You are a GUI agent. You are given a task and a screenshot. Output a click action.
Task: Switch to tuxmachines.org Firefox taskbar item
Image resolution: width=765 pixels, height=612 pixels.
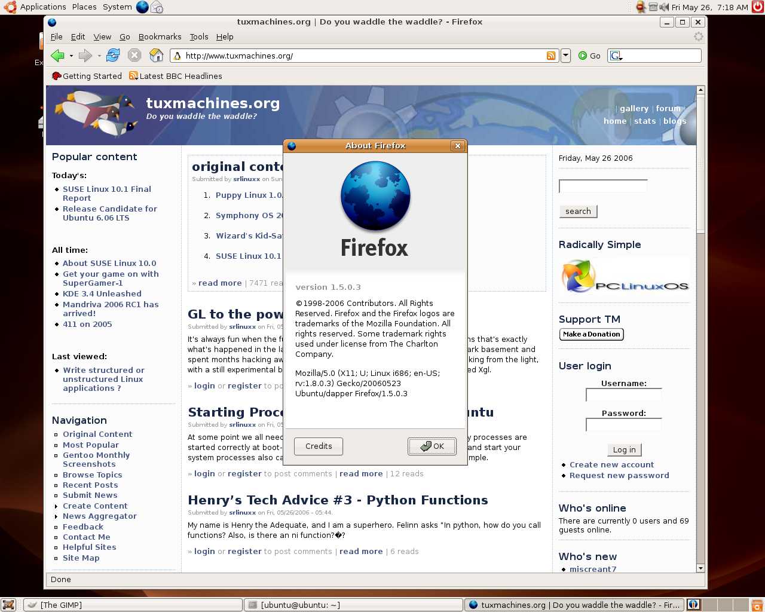click(x=574, y=605)
